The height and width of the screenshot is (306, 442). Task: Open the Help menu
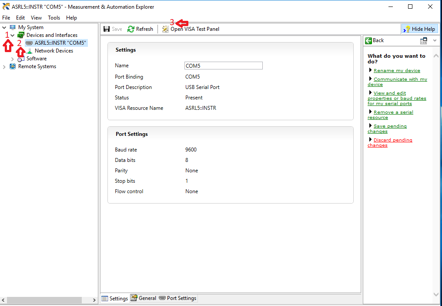tap(72, 18)
